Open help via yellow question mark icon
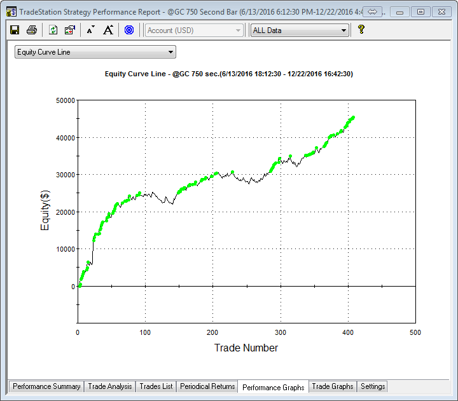This screenshot has width=458, height=401. pyautogui.click(x=361, y=30)
